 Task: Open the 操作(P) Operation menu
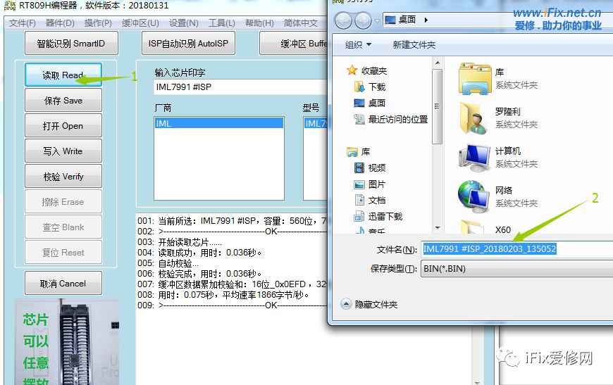click(x=98, y=23)
